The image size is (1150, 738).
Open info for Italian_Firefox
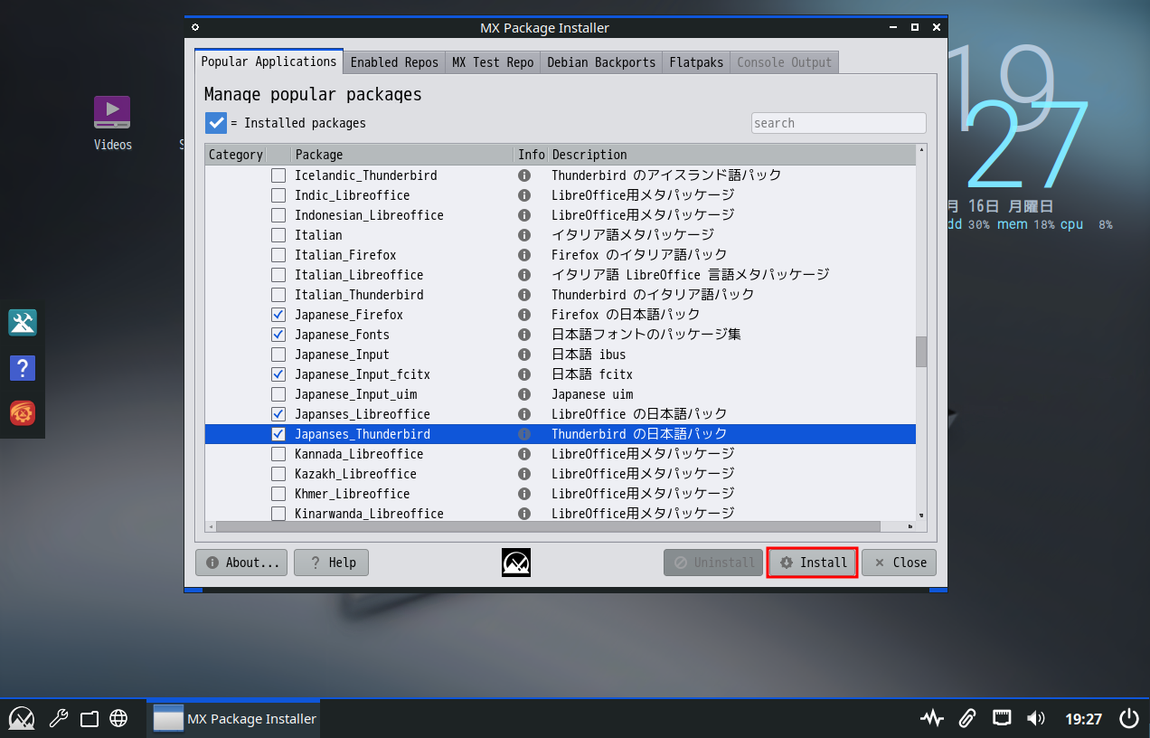click(523, 255)
